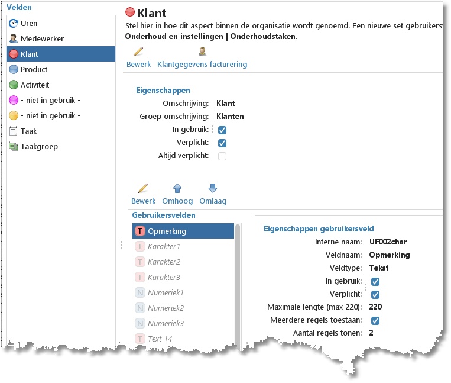Open Klantgegevens facturering
Viewport: 451px width, 383px height.
202,64
